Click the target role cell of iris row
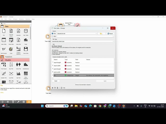This screenshot has width=166, height=124. tap(80, 75)
